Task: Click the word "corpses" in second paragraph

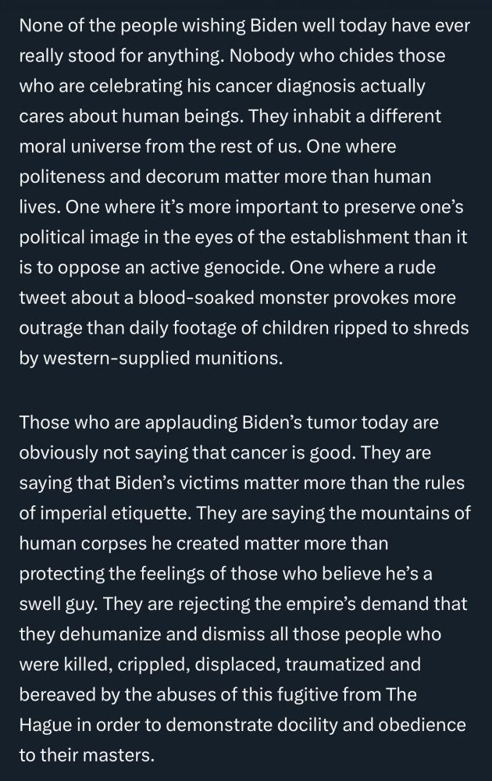Action: click(x=113, y=544)
